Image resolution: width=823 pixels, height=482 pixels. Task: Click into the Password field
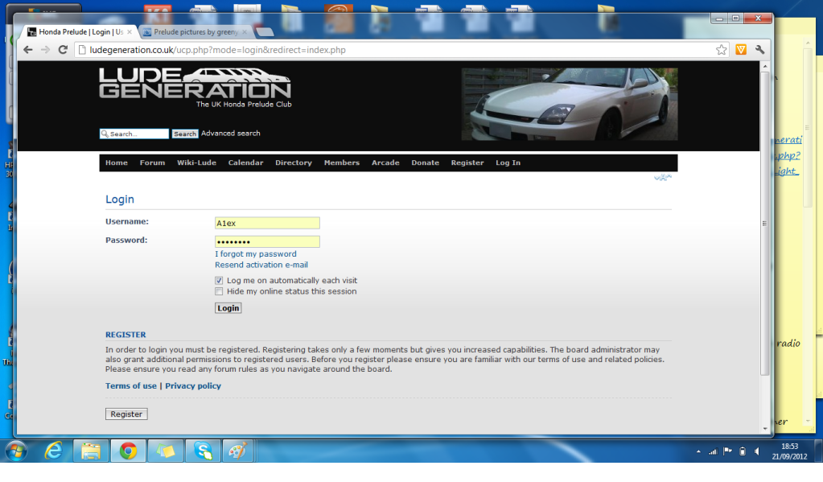267,241
